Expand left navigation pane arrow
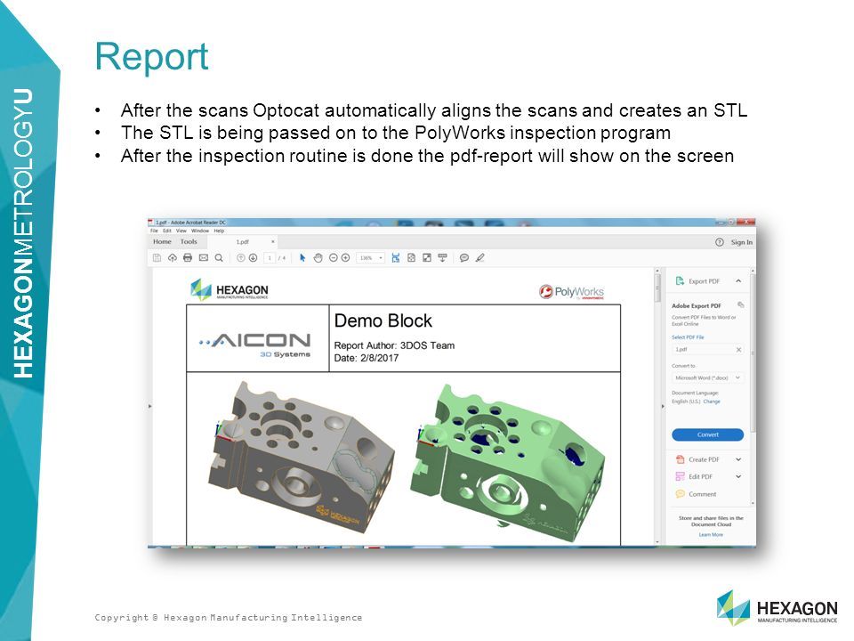The image size is (854, 641). tap(149, 406)
